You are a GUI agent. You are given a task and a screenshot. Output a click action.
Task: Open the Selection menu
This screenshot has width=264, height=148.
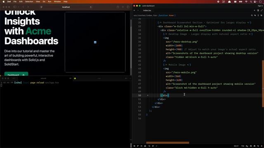pos(29,2)
